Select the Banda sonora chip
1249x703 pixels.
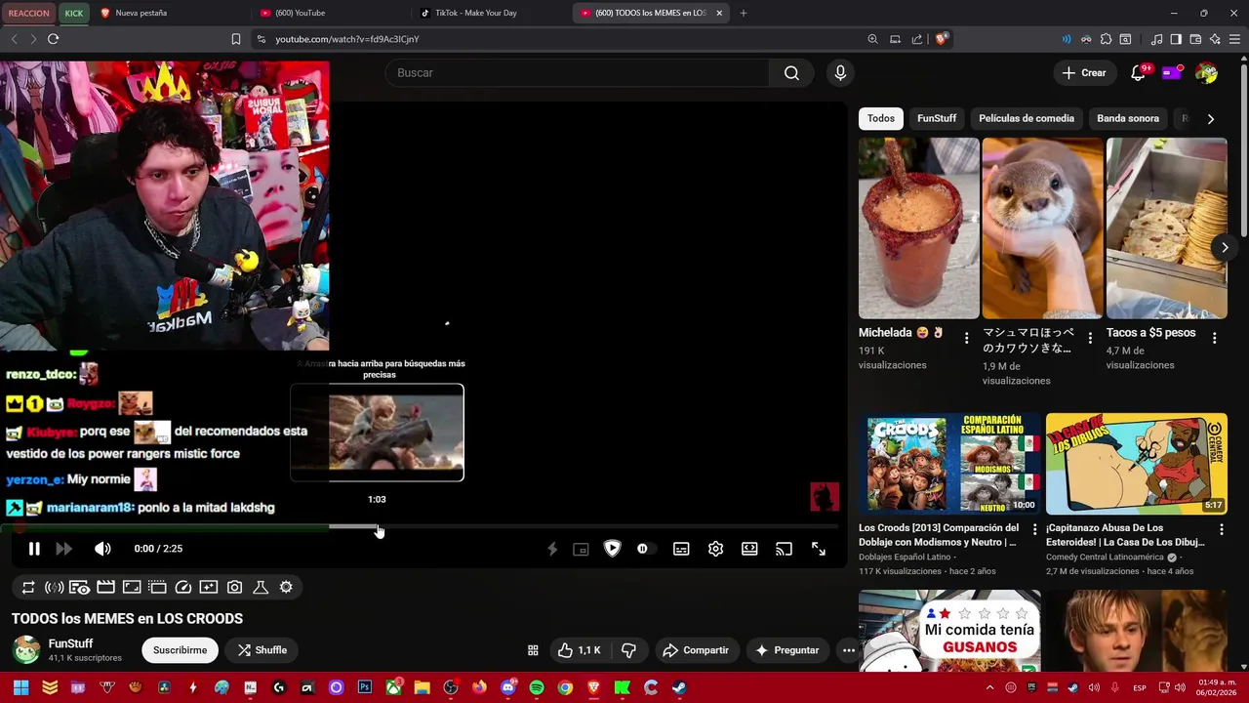[1128, 118]
